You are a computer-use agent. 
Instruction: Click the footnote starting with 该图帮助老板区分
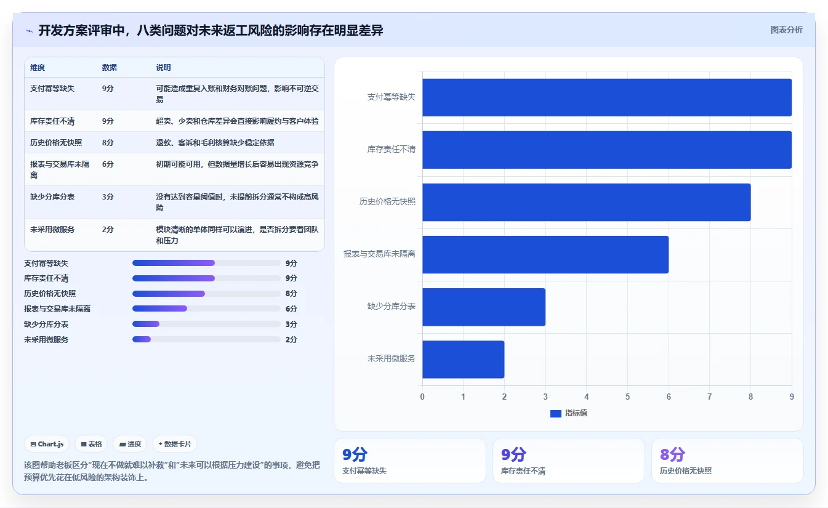[x=172, y=471]
